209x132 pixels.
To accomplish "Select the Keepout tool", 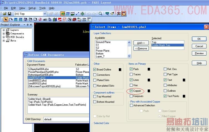I will click(40, 20).
